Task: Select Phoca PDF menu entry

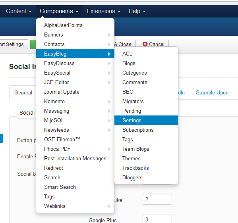Action: pyautogui.click(x=75, y=149)
